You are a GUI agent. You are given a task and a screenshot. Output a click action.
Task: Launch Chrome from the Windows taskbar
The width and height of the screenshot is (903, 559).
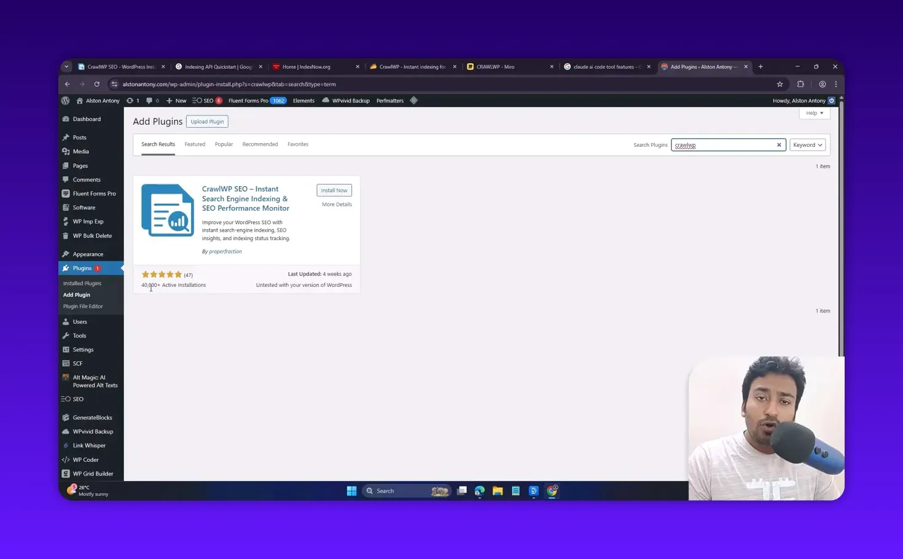pyautogui.click(x=551, y=491)
